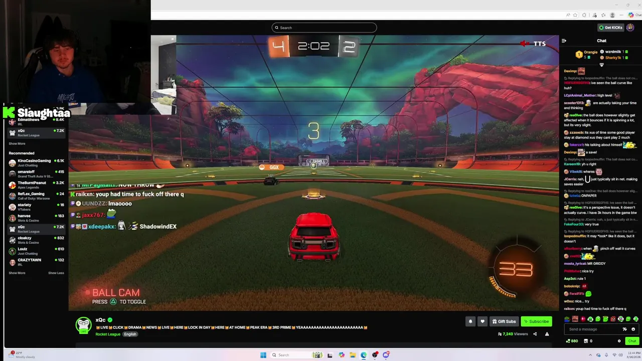Open omareloff channel in sidebar
This screenshot has height=361, width=642.
[36, 173]
